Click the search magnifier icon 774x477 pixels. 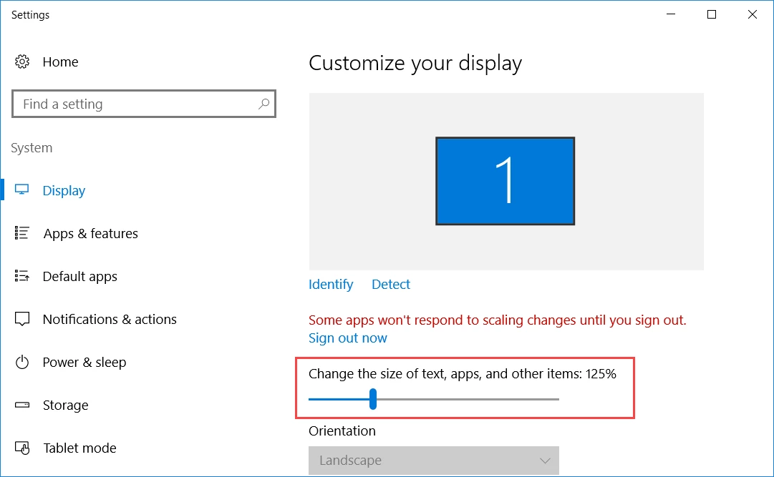click(x=263, y=104)
